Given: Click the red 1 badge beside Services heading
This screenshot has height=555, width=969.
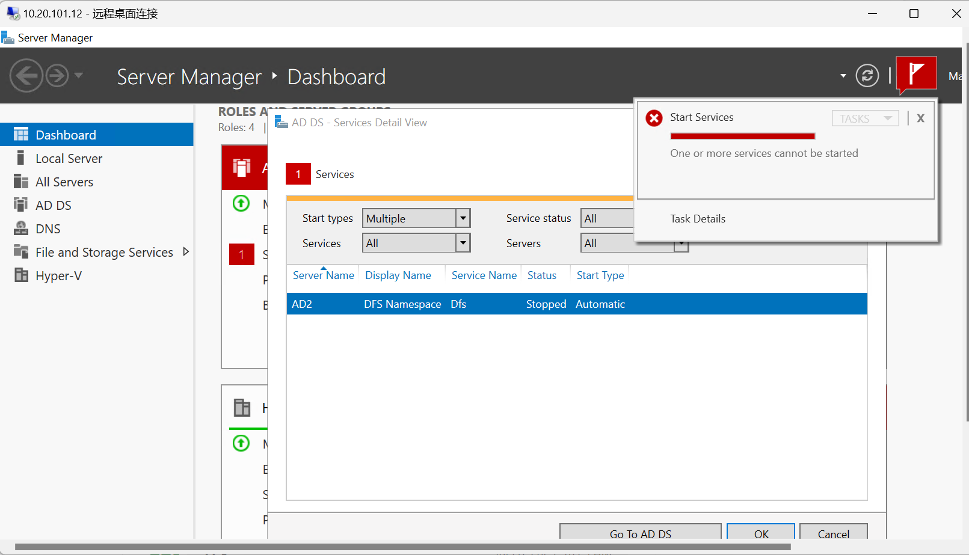Looking at the screenshot, I should (298, 174).
